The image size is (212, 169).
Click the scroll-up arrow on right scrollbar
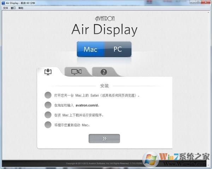pos(208,12)
